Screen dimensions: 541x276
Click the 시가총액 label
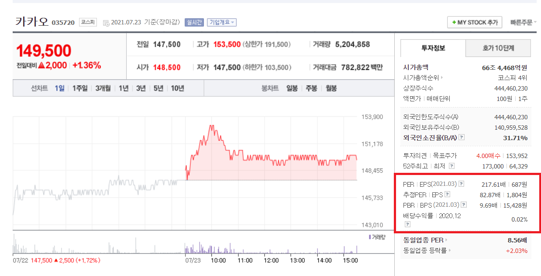[416, 67]
